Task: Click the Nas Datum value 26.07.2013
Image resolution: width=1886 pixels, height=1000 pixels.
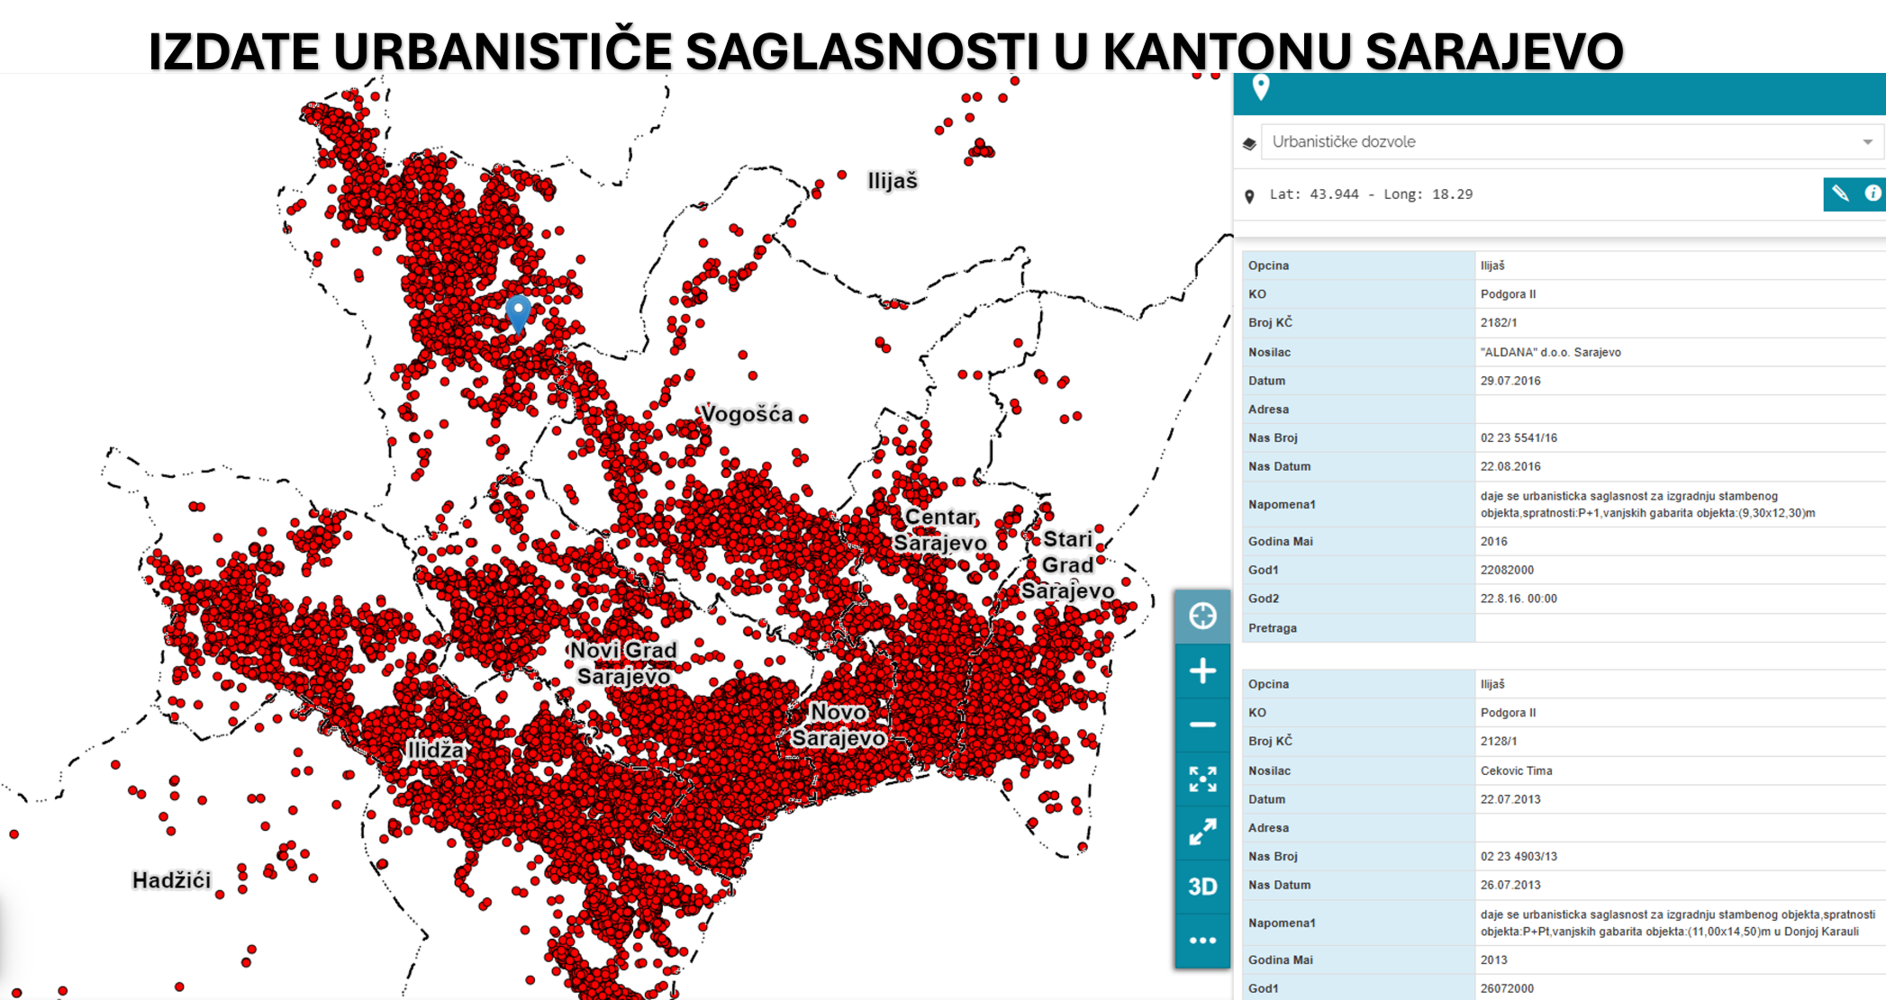Action: pos(1510,885)
